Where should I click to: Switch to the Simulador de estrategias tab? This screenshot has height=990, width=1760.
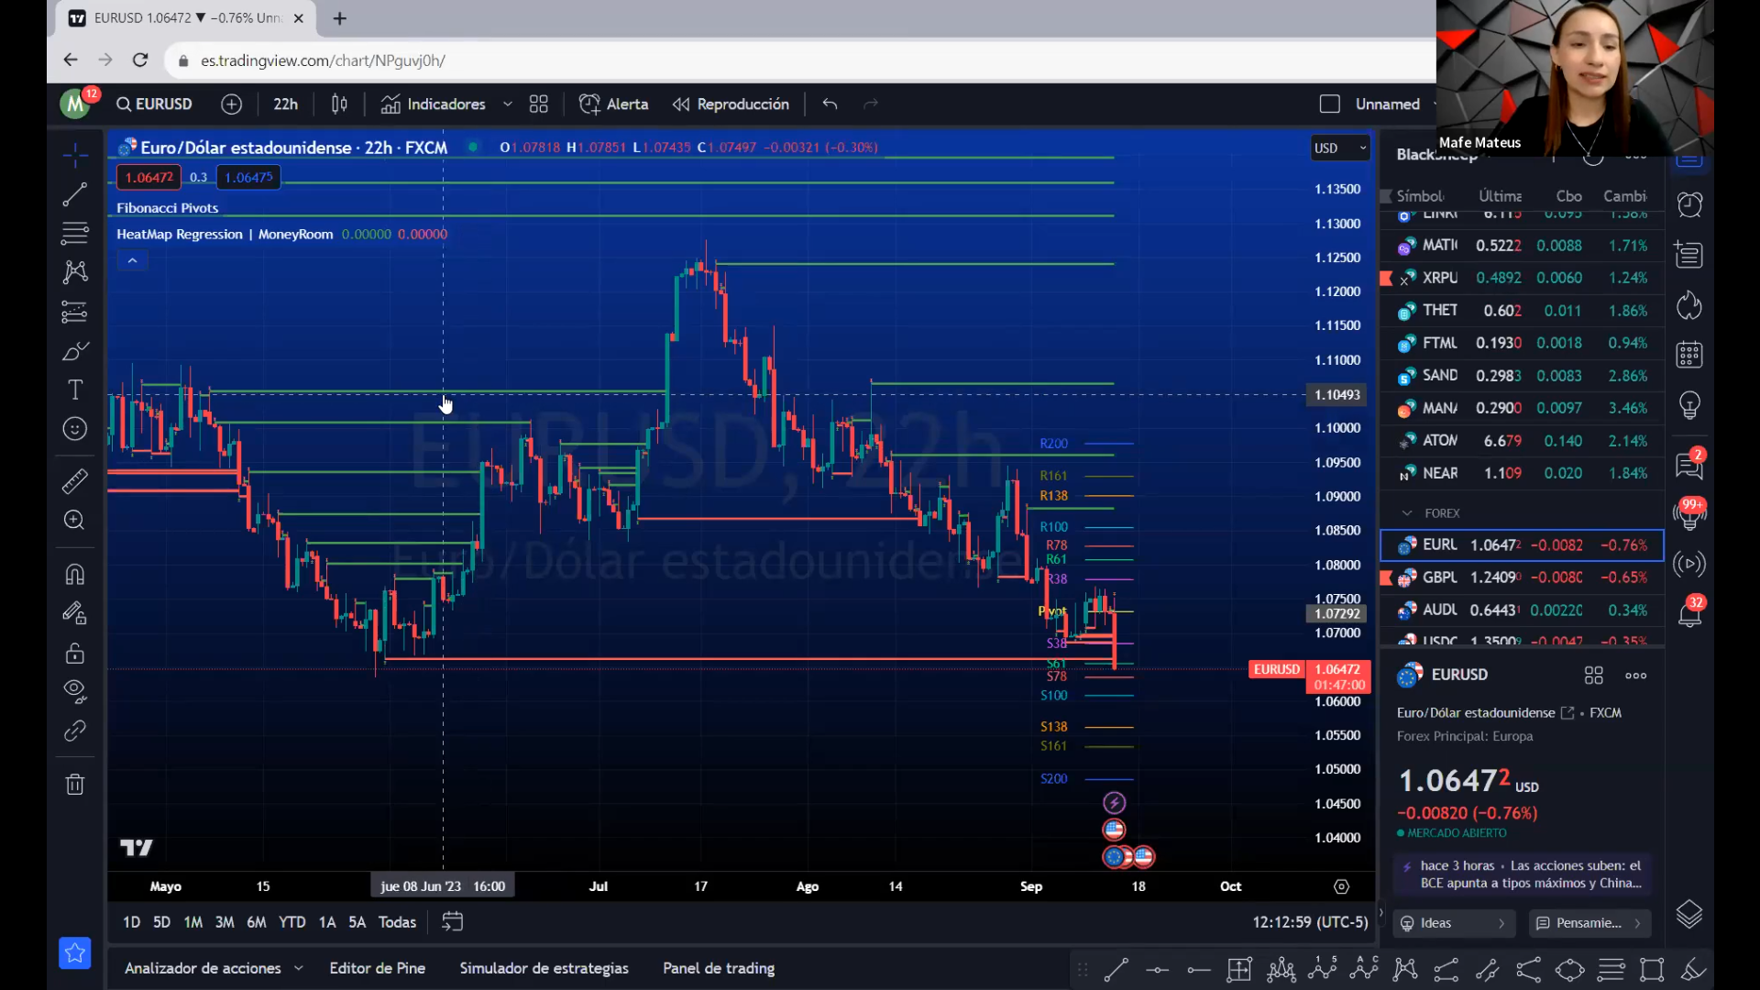click(544, 969)
